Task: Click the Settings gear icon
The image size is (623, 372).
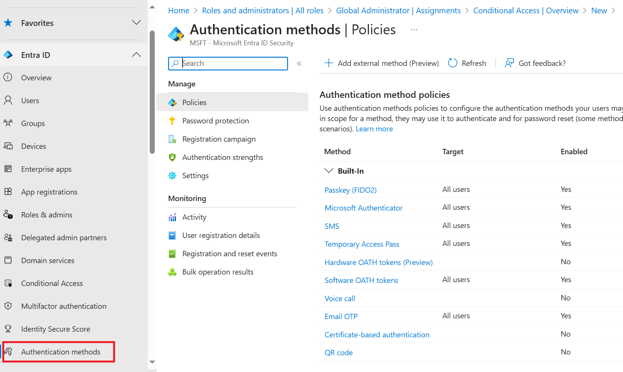Action: click(x=172, y=176)
